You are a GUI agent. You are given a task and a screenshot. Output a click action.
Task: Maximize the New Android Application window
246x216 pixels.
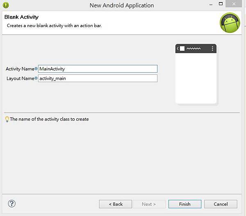tap(221, 4)
